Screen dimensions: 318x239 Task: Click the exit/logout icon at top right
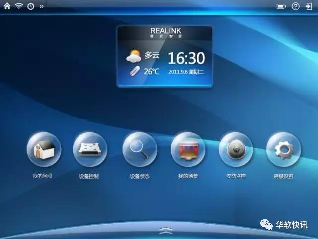pyautogui.click(x=309, y=6)
